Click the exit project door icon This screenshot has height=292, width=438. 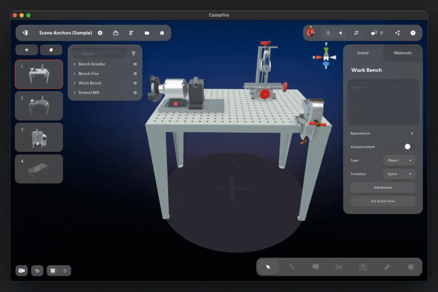25,33
